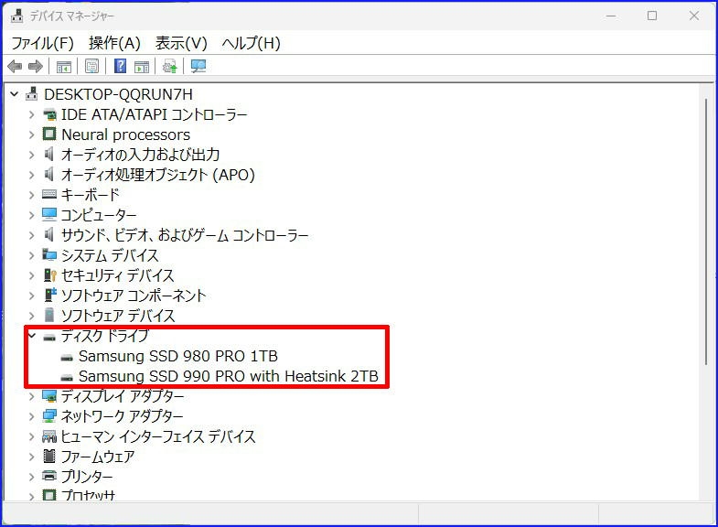Click the Back arrow toolbar icon

click(x=15, y=67)
